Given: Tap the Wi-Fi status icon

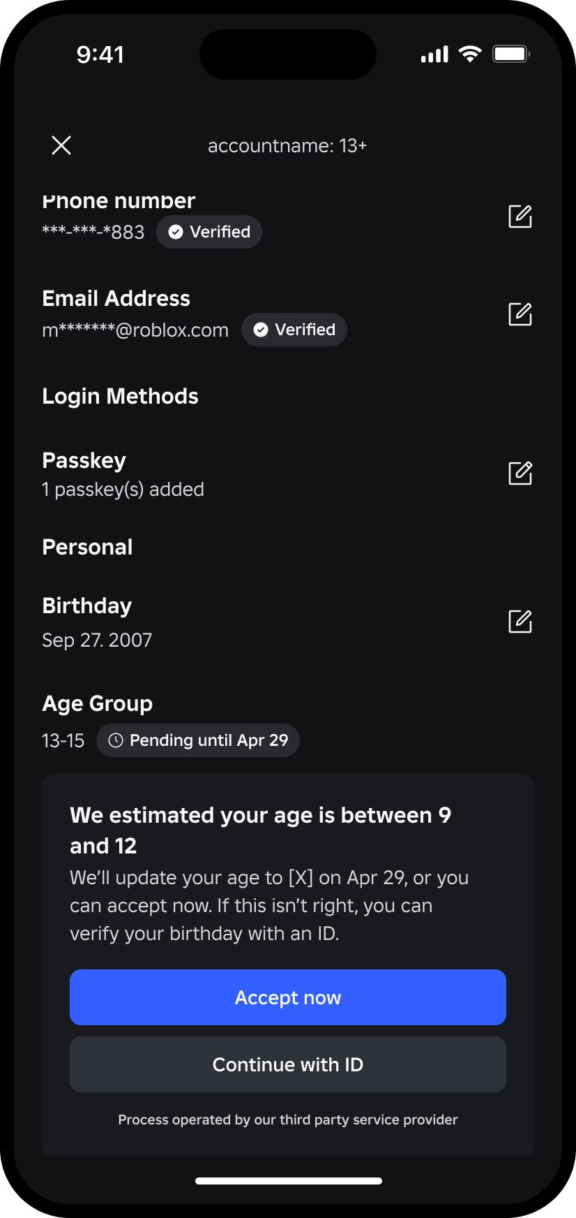Looking at the screenshot, I should click(470, 54).
